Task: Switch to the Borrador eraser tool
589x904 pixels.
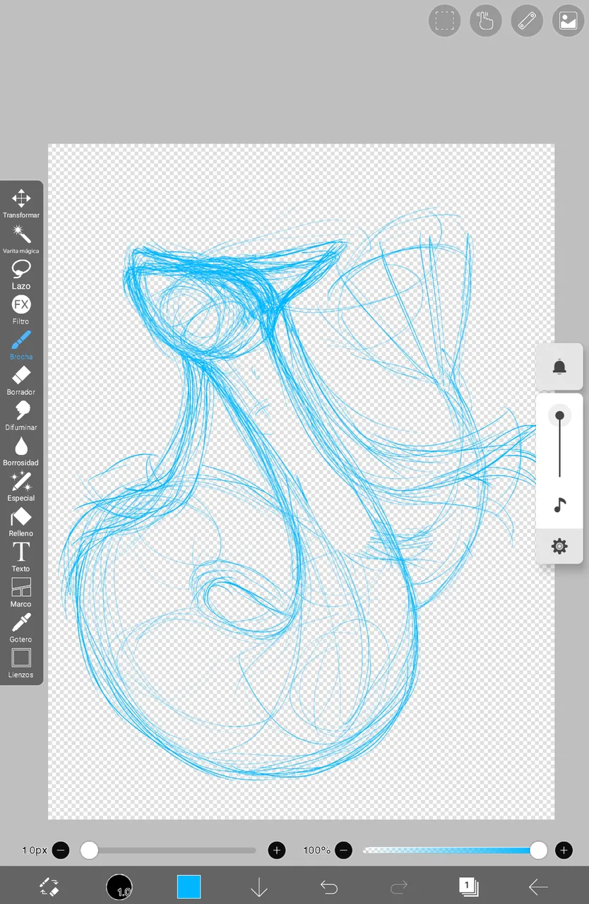Action: [x=21, y=381]
